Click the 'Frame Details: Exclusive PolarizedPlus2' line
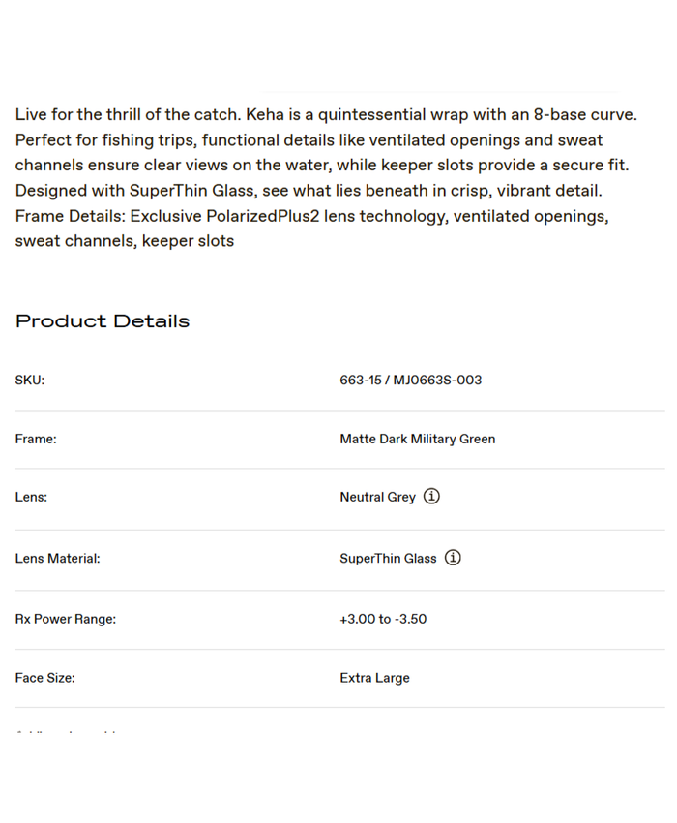 tap(311, 216)
